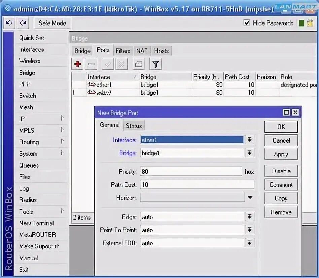Open the Edge dropdown arrow
The width and height of the screenshot is (319, 278).
pos(249,217)
